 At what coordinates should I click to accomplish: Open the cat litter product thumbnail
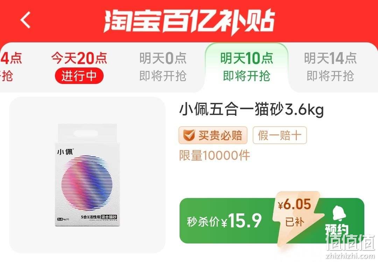[87, 175]
